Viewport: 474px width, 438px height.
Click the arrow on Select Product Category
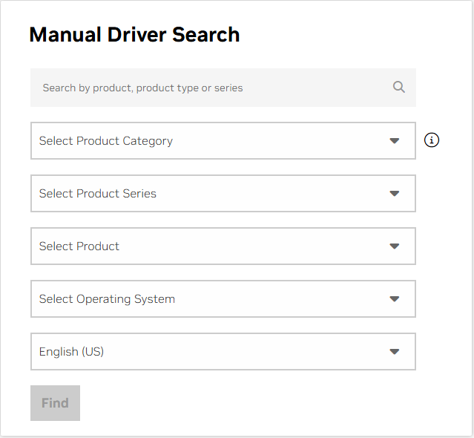pyautogui.click(x=394, y=140)
